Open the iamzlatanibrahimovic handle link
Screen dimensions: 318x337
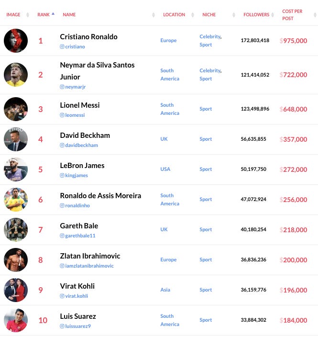tap(89, 266)
